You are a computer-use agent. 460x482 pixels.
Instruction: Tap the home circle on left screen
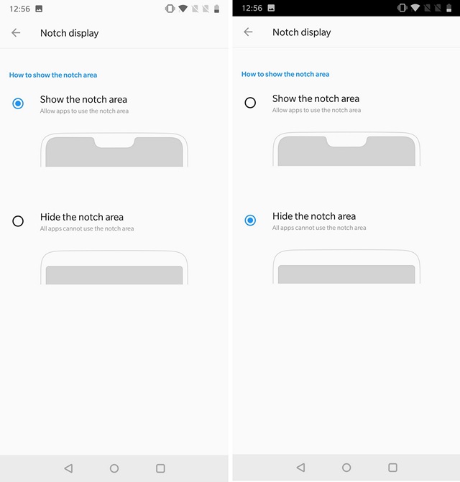click(114, 468)
